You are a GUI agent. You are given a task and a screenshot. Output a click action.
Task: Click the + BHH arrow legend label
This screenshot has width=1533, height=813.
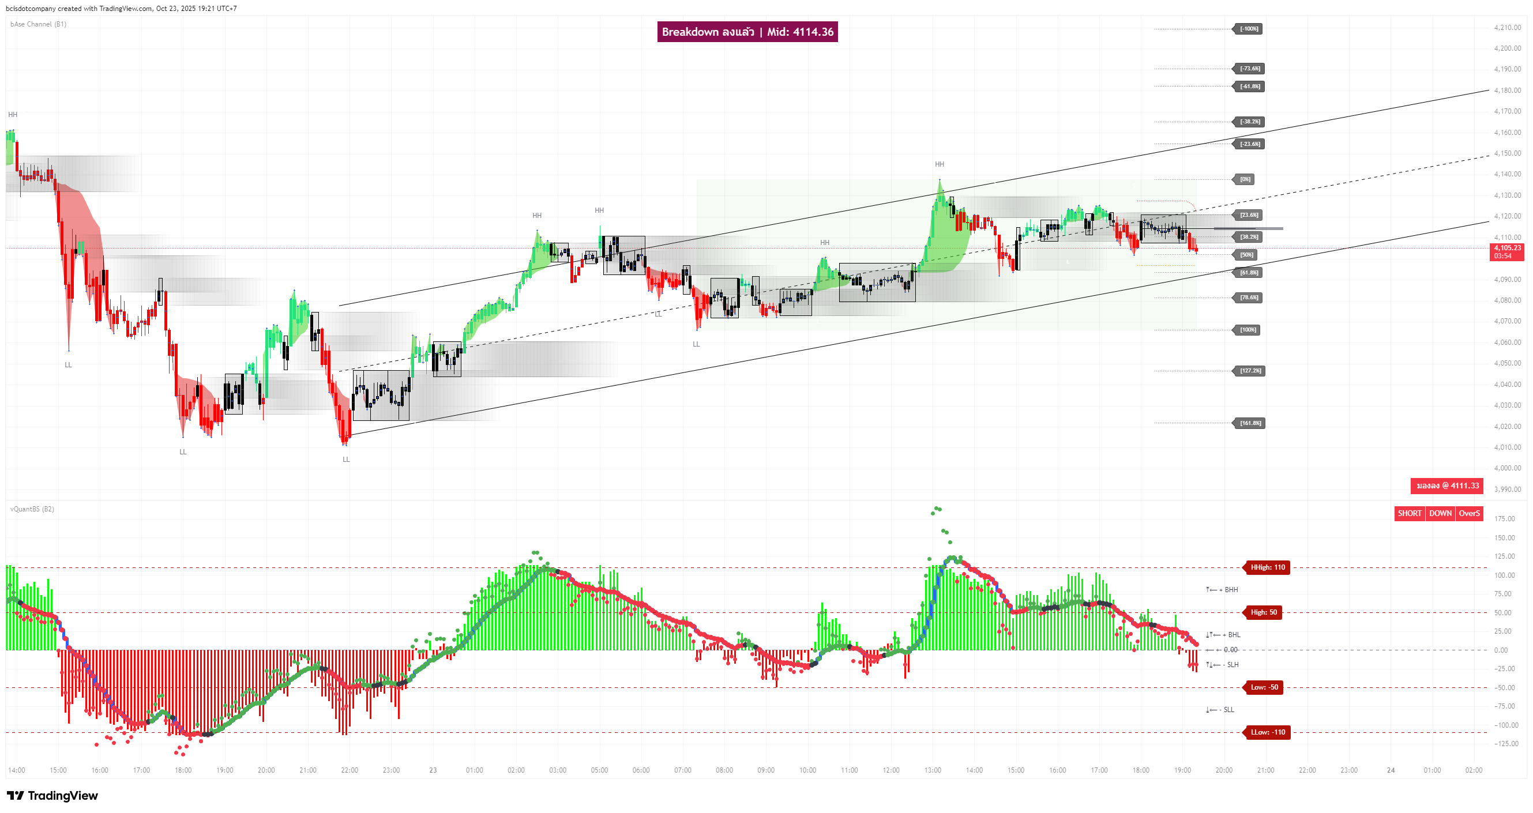(x=1222, y=590)
